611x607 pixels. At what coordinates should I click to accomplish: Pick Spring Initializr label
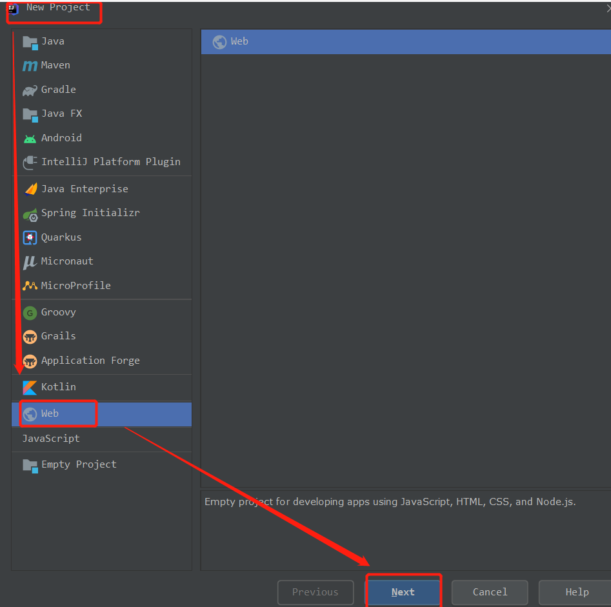pos(90,213)
